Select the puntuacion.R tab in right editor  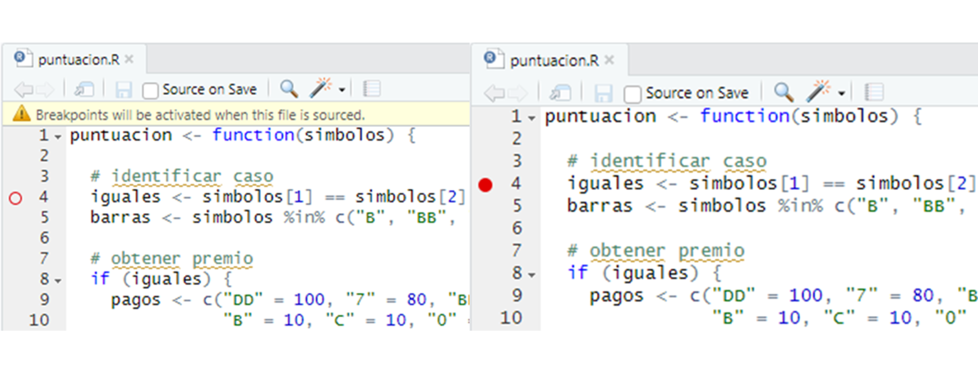pos(553,60)
